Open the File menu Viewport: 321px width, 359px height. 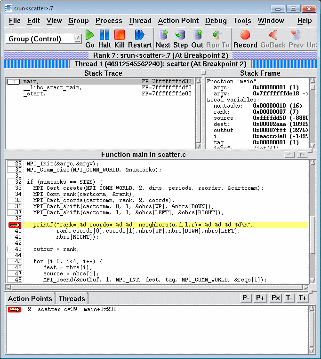click(15, 21)
